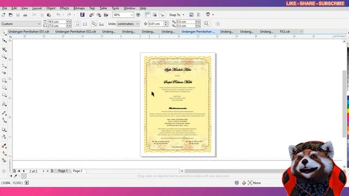Select the Zoom tool in the toolbox
Viewport: 349px width, 196px height.
point(4,57)
